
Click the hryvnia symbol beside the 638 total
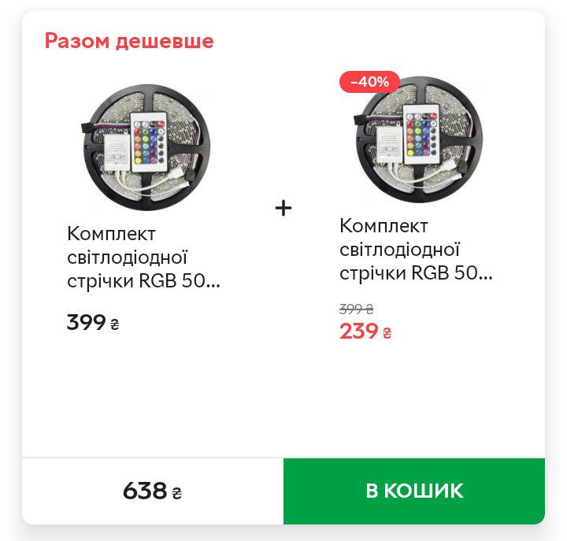pyautogui.click(x=177, y=493)
